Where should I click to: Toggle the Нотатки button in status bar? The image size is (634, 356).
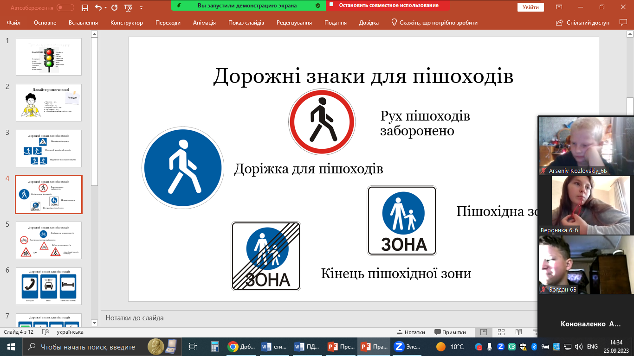click(411, 332)
